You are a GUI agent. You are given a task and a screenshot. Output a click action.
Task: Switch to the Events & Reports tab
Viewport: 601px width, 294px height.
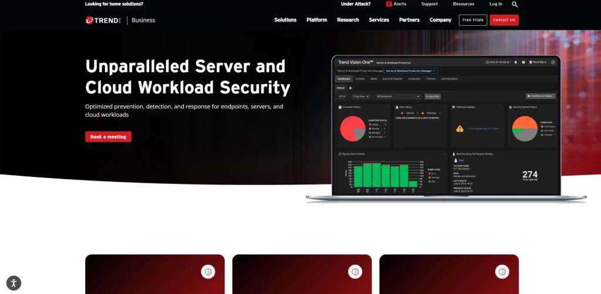[x=392, y=78]
